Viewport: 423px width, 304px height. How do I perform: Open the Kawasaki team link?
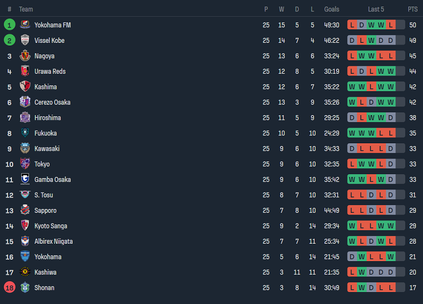[47, 149]
